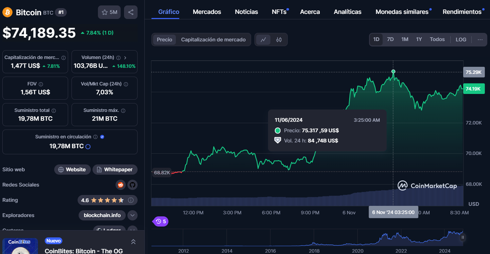Click the share icon next to watchlist
490x254 pixels.
click(131, 12)
